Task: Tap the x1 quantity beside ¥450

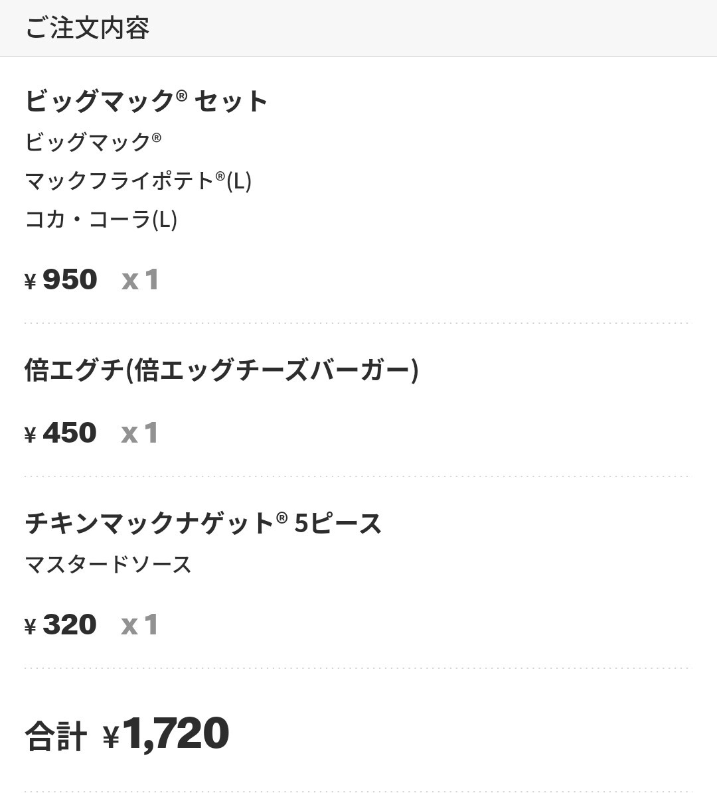Action: (x=139, y=433)
